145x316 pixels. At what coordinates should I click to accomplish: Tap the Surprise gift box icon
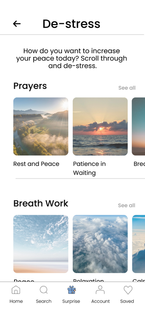pos(71,290)
